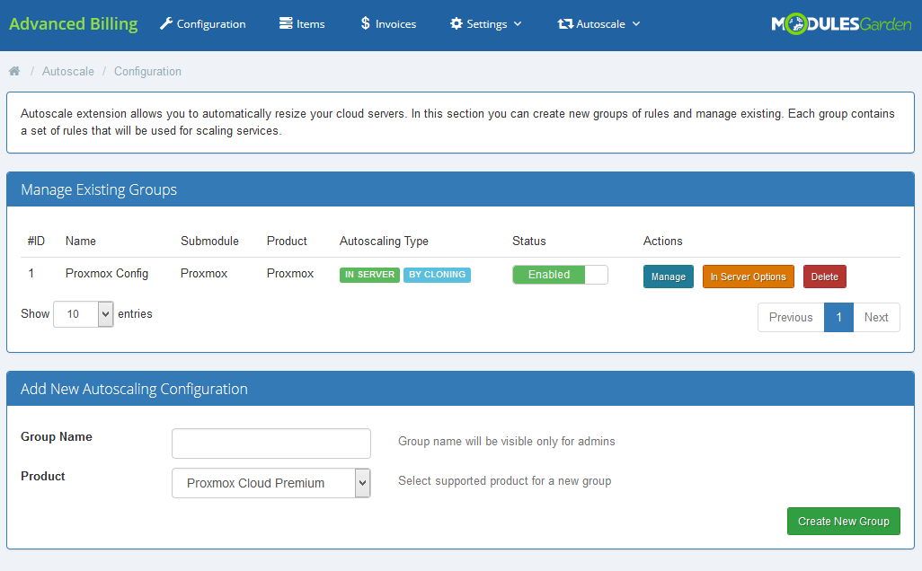Delete the Proxmox Config group
The height and width of the screenshot is (571, 922).
point(825,277)
